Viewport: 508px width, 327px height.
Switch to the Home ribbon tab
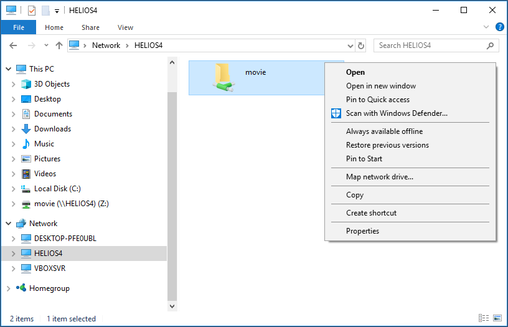[x=54, y=27]
